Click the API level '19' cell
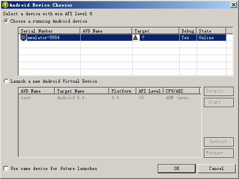The image size is (239, 179). pos(141,98)
